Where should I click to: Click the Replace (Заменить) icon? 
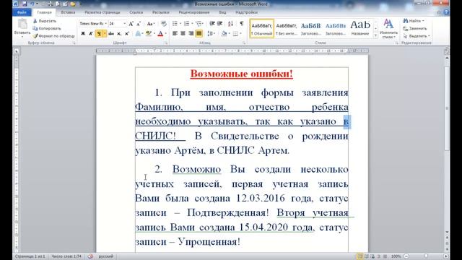point(406,28)
